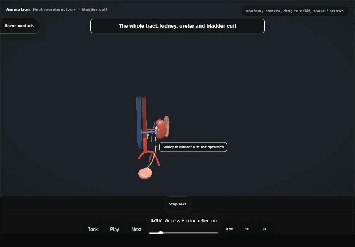Viewport: 355px width, 247px height.
Task: Click the 'Animation, Nephroureterectomy + bladder cuff' heading
Action: [x=57, y=9]
